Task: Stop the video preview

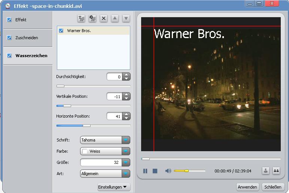Action: click(155, 171)
